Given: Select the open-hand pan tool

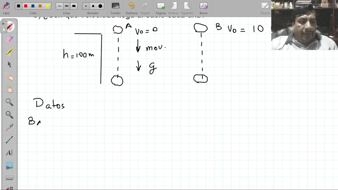Looking at the screenshot, I should click(9, 89).
